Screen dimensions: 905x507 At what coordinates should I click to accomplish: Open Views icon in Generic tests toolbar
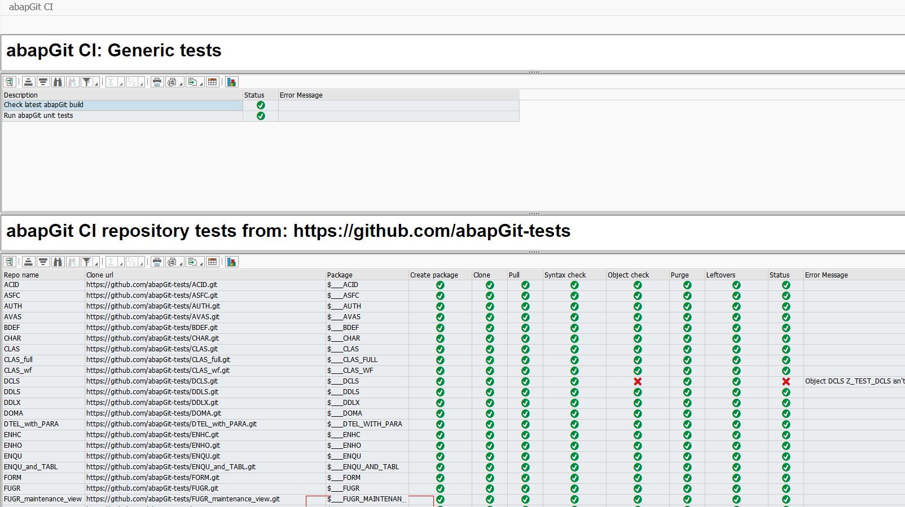click(172, 82)
